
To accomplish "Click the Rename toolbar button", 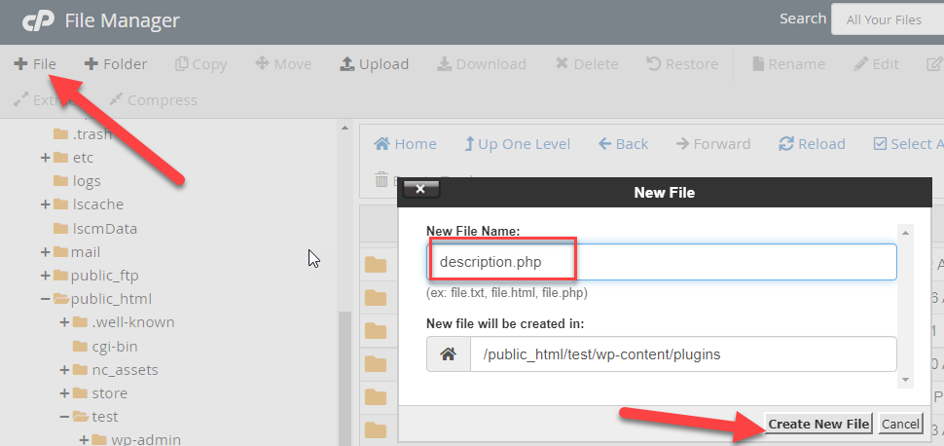I will coord(788,64).
